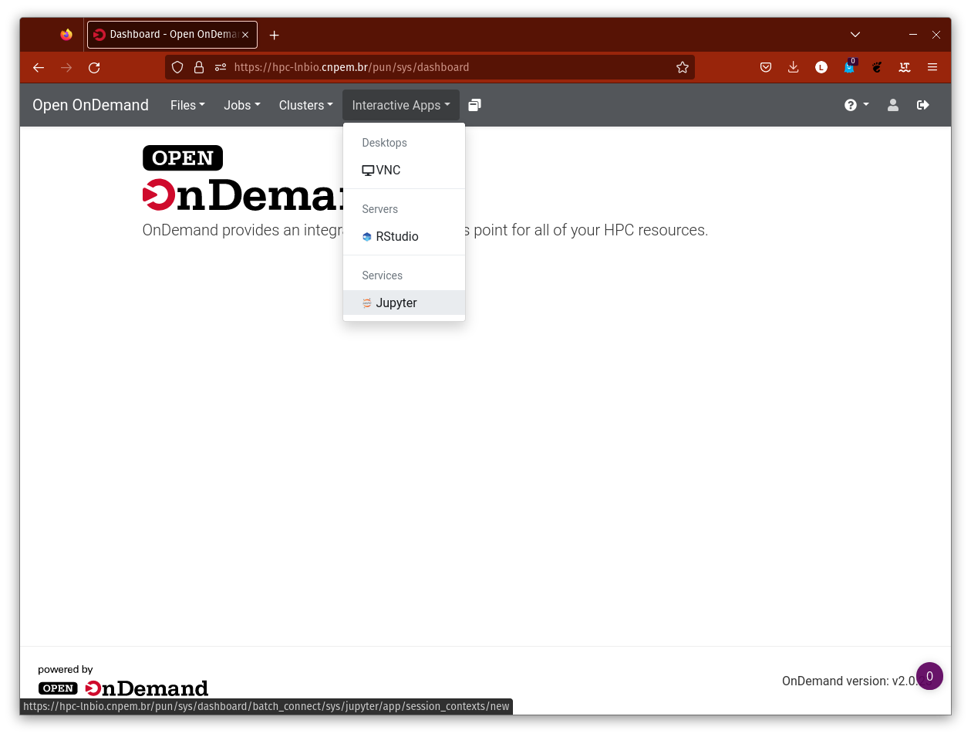Expand the Files menu

pyautogui.click(x=187, y=105)
